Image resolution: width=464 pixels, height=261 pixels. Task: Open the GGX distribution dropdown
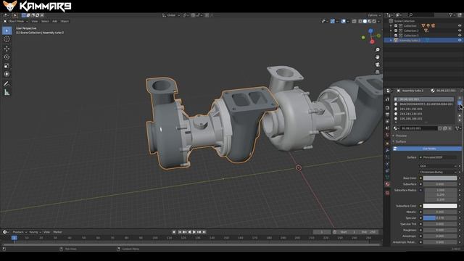click(x=438, y=166)
